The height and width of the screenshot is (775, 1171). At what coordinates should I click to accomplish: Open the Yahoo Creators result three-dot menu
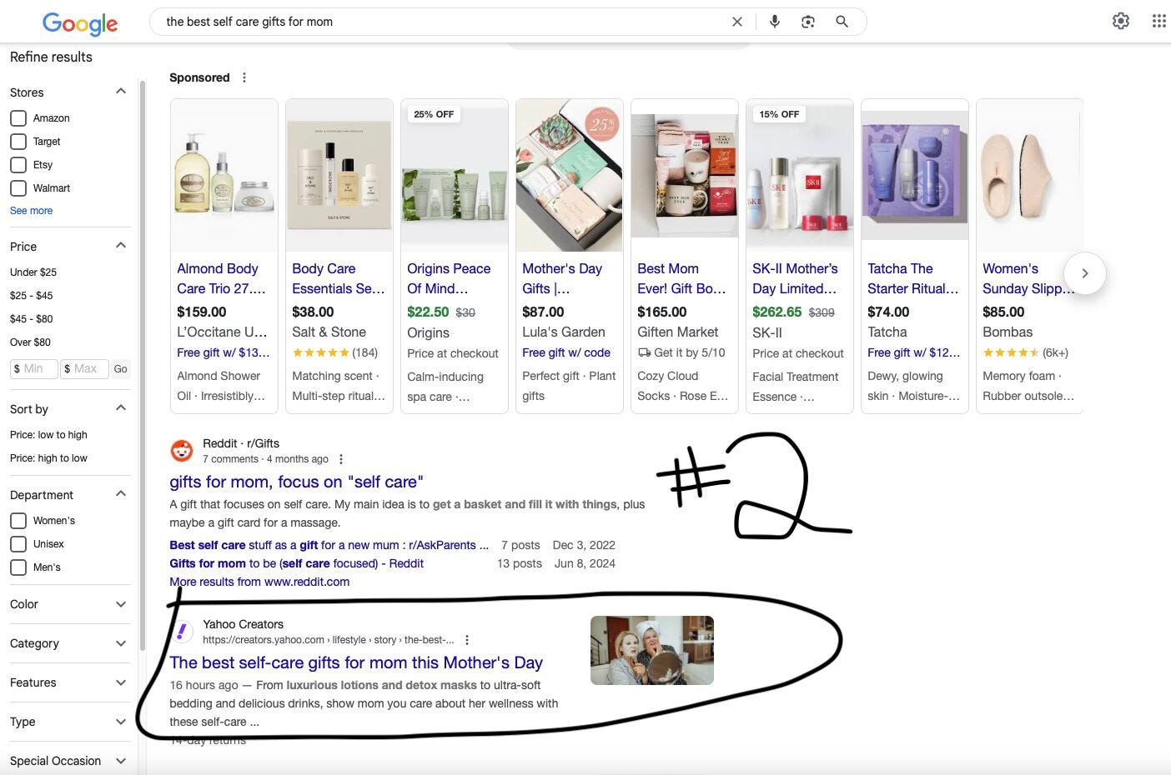(467, 640)
